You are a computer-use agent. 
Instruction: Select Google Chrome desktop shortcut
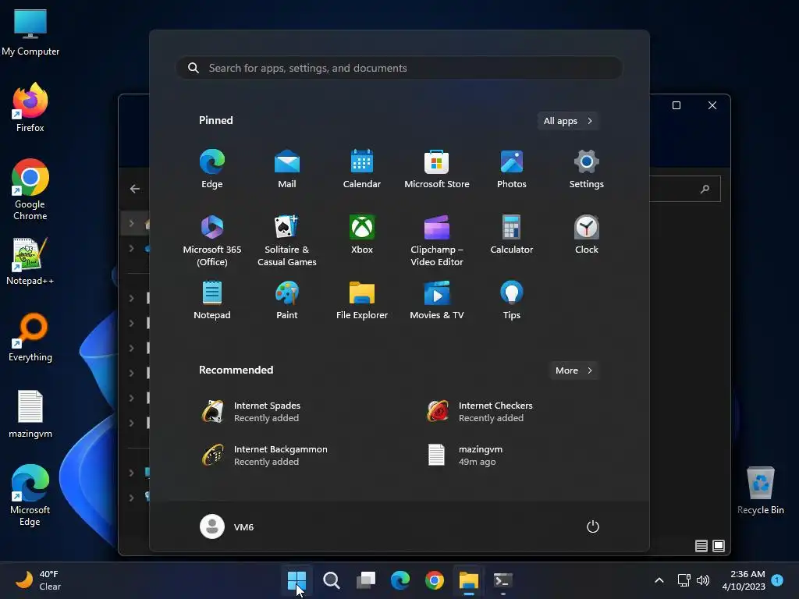coord(30,190)
